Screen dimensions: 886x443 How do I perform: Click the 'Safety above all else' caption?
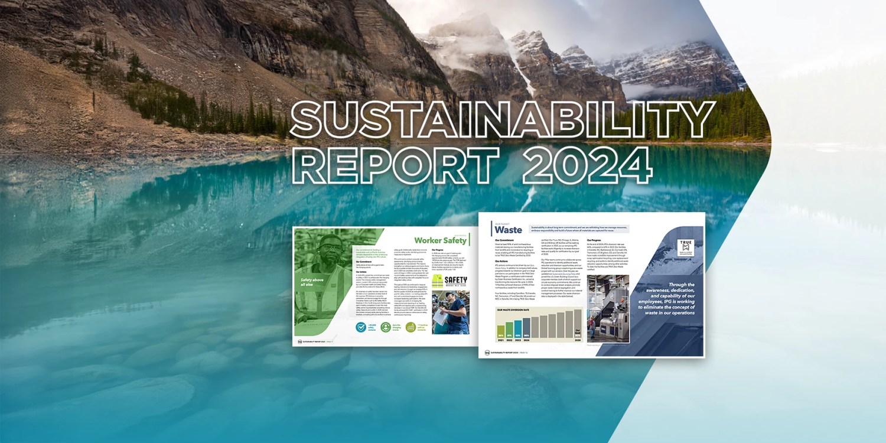pyautogui.click(x=312, y=282)
